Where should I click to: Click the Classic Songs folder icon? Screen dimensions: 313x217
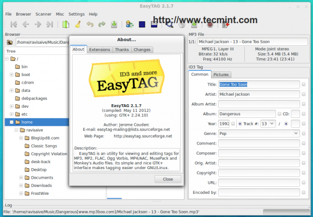pos(27,146)
